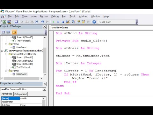Collapse the upper Forms folder
The image size is (153, 115).
point(6,44)
